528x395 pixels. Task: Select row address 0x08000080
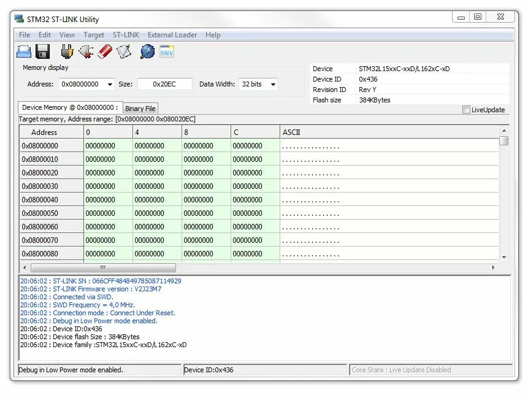coord(52,253)
